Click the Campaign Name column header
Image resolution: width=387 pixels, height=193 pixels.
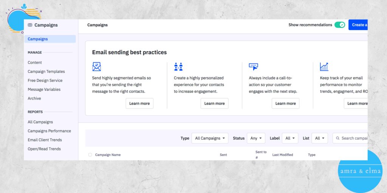coord(108,155)
